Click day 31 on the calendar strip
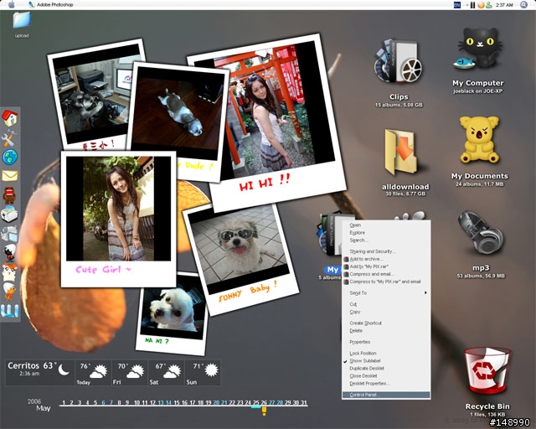 tap(303, 403)
